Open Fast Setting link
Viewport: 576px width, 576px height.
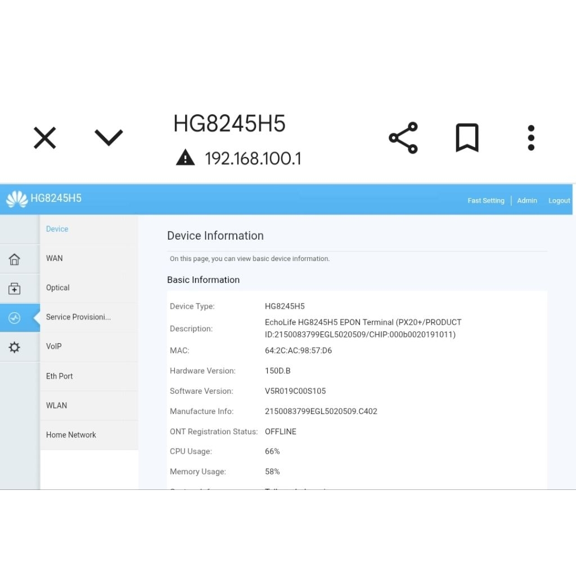(486, 201)
